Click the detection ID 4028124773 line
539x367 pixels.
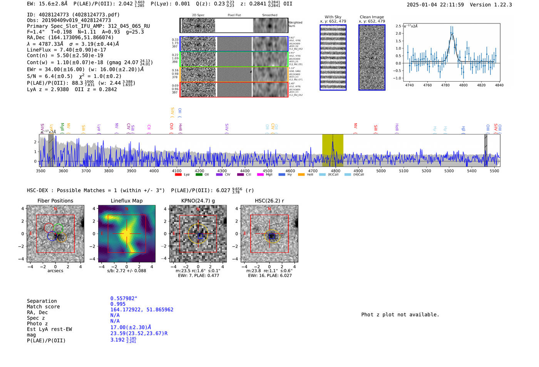click(73, 15)
